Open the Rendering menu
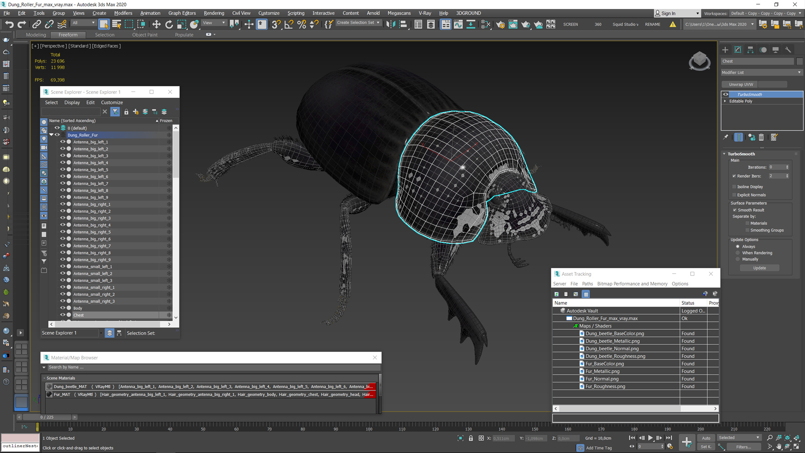This screenshot has width=805, height=453. click(214, 13)
